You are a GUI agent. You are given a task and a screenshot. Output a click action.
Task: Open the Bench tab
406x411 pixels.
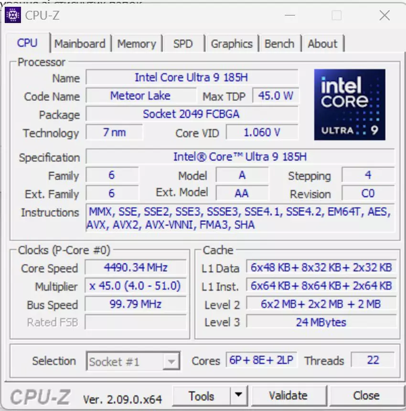coord(279,44)
